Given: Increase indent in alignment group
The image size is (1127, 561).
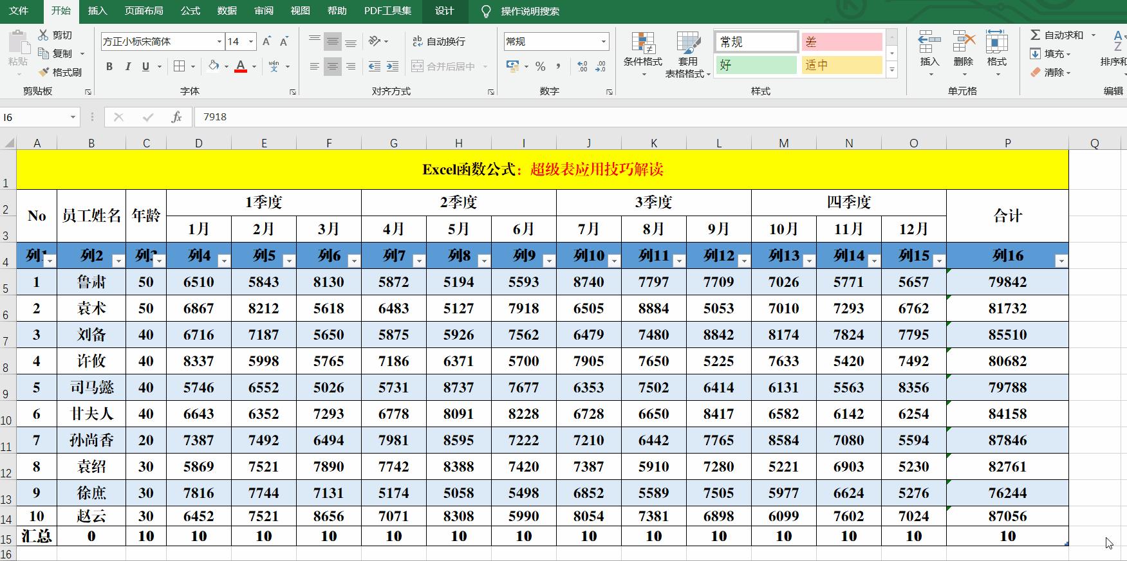Looking at the screenshot, I should click(393, 66).
